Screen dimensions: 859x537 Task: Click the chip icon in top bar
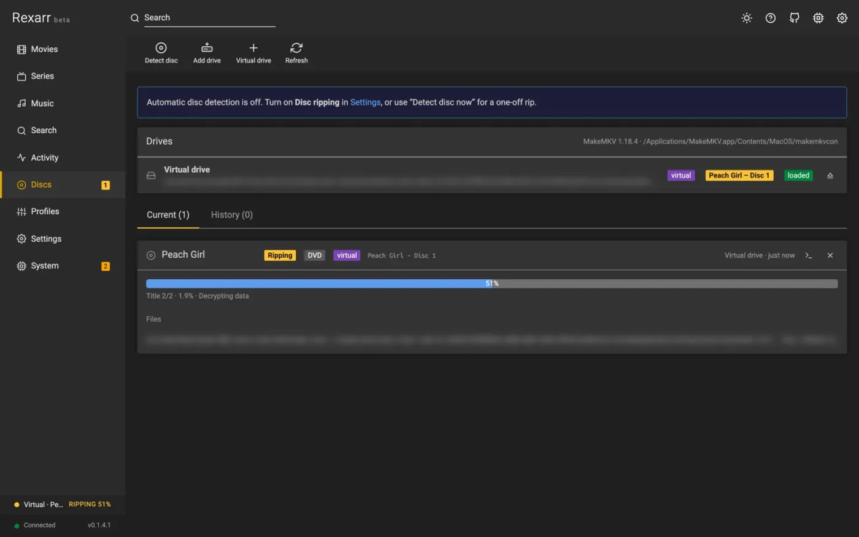pos(819,18)
